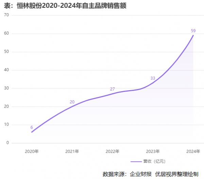This screenshot has height=179, width=204.
Task: Click the data label 27 on the line
Action: (x=113, y=89)
